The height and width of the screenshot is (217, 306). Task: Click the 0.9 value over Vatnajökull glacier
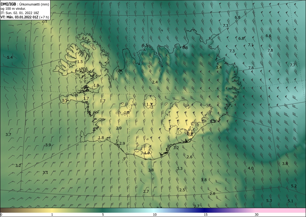pyautogui.click(x=190, y=134)
